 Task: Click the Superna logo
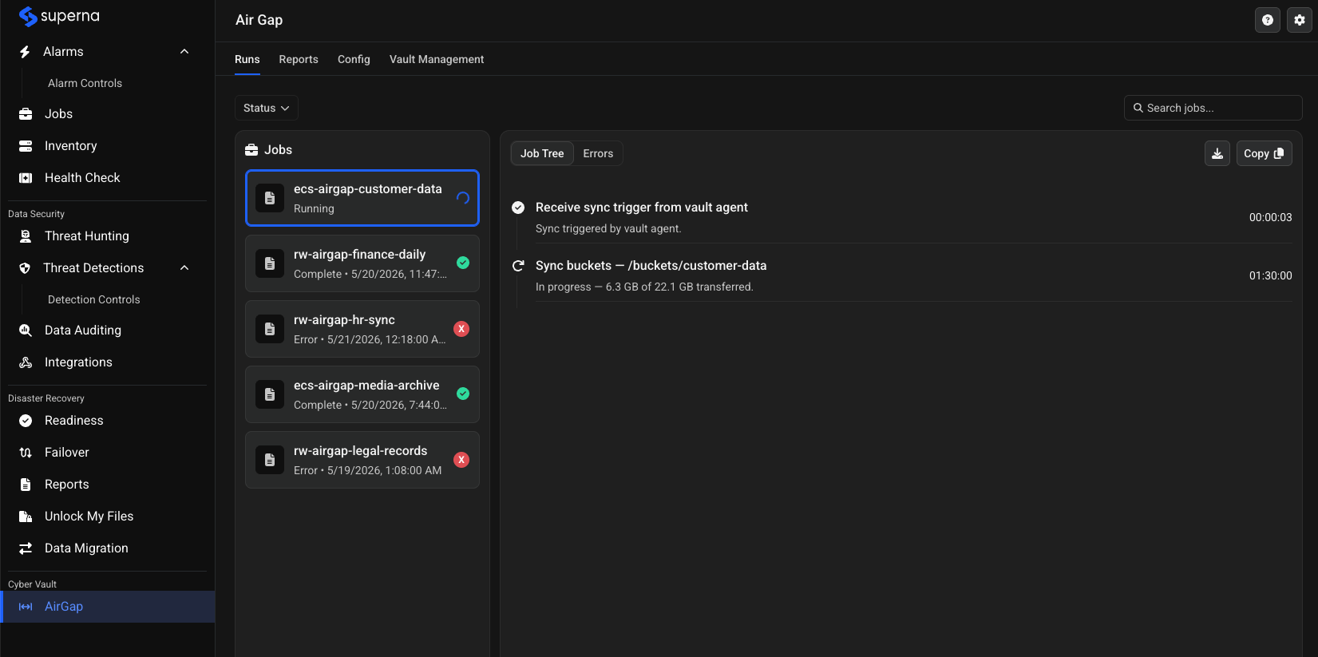[59, 16]
